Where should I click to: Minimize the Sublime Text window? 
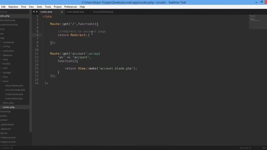pos(256,2)
